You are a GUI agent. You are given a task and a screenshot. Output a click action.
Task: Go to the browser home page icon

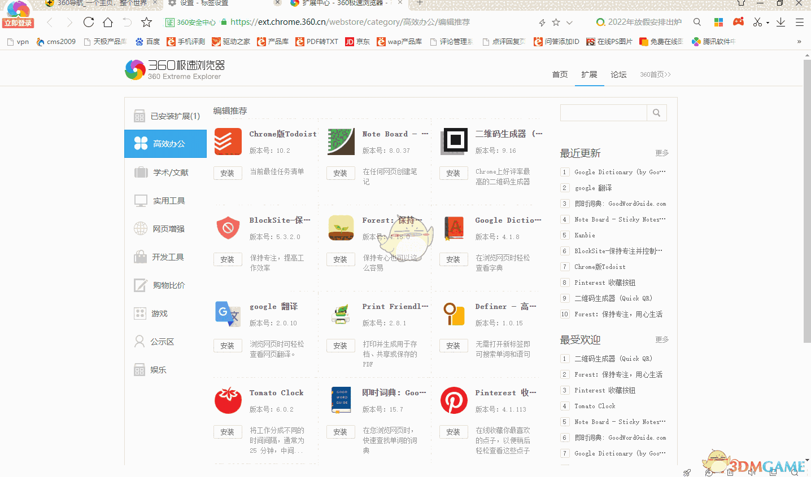[x=108, y=22]
